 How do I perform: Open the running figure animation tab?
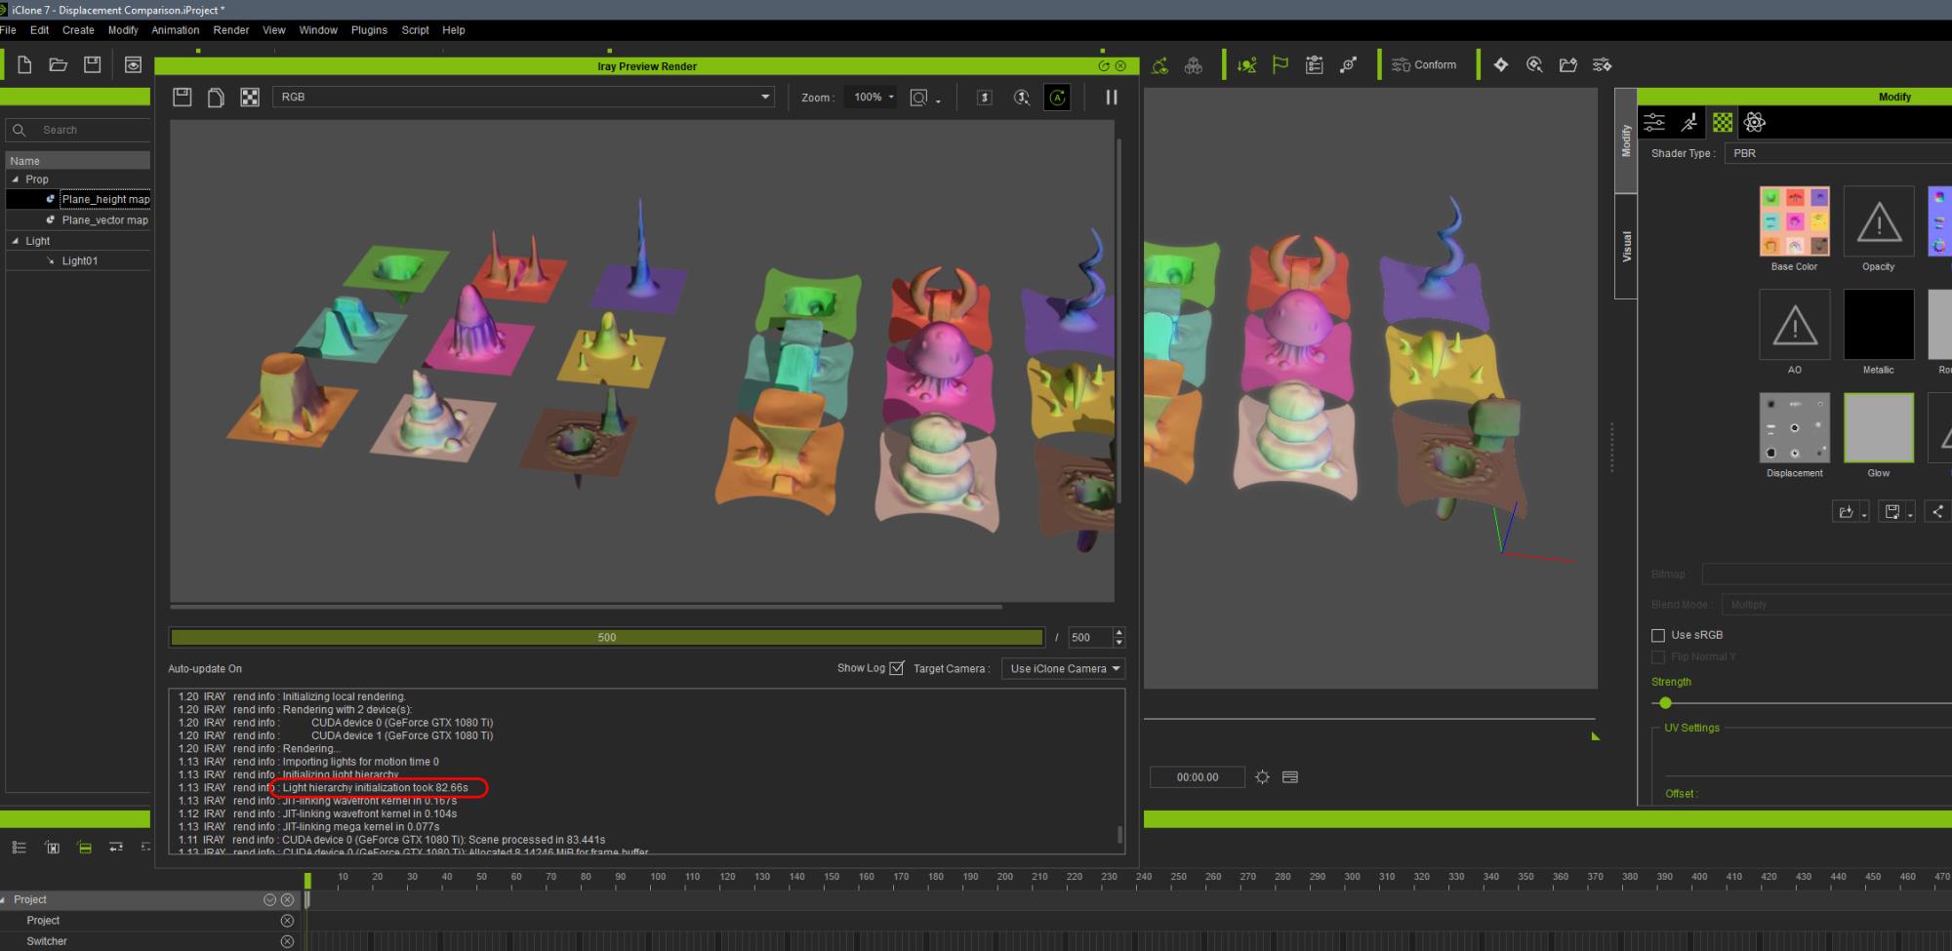(1689, 122)
